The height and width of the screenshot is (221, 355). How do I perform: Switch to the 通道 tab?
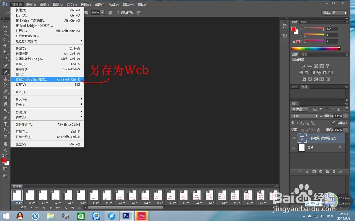tap(295, 87)
